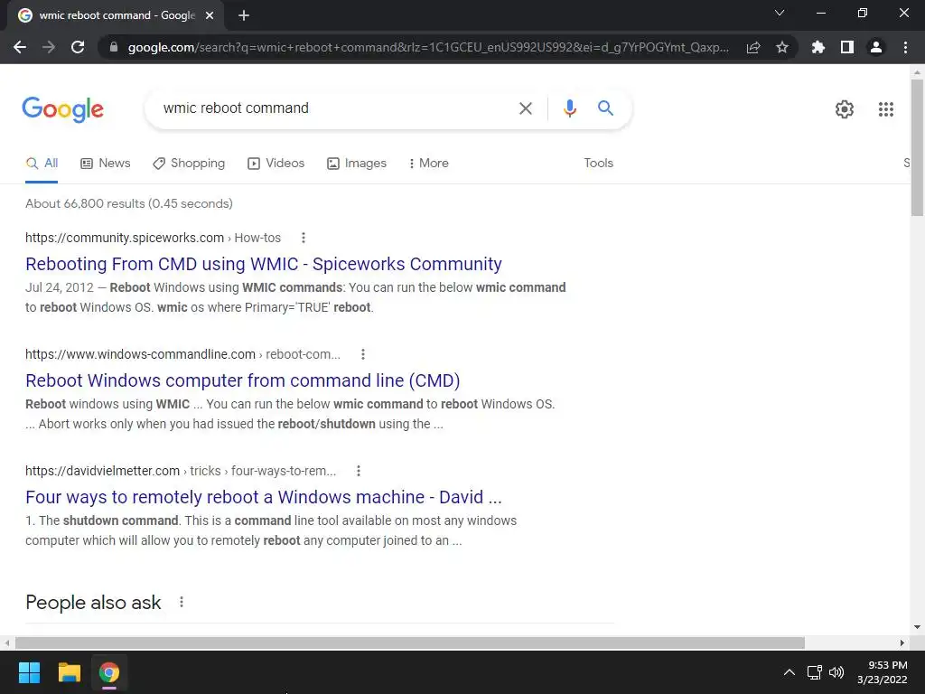The height and width of the screenshot is (694, 925).
Task: Open clock showing 9:53 PM
Action: click(882, 672)
